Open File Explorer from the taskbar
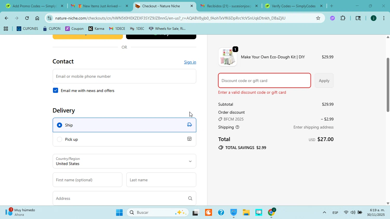Viewport: 390px width, 219px height. [246, 213]
